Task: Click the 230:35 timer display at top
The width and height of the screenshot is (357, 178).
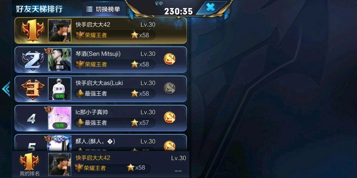Action: (x=178, y=11)
